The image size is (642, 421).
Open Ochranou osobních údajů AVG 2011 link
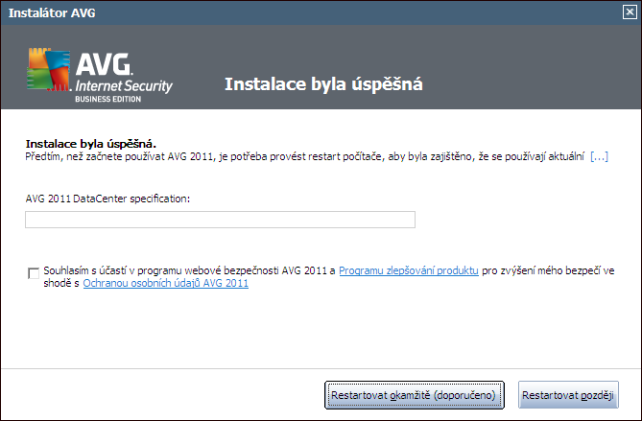click(165, 283)
